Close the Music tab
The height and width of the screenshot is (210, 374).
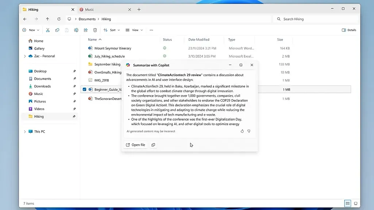[130, 9]
